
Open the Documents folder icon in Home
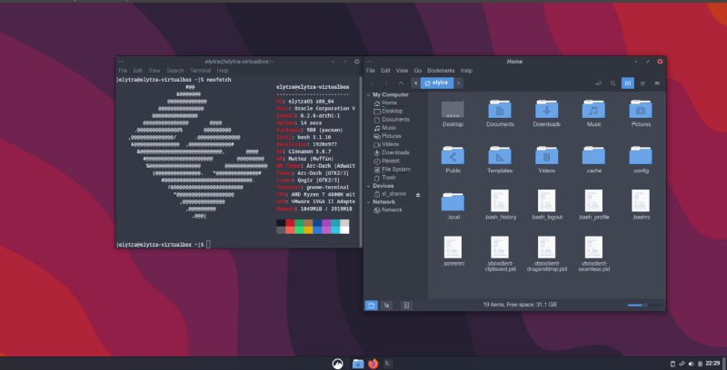[500, 109]
